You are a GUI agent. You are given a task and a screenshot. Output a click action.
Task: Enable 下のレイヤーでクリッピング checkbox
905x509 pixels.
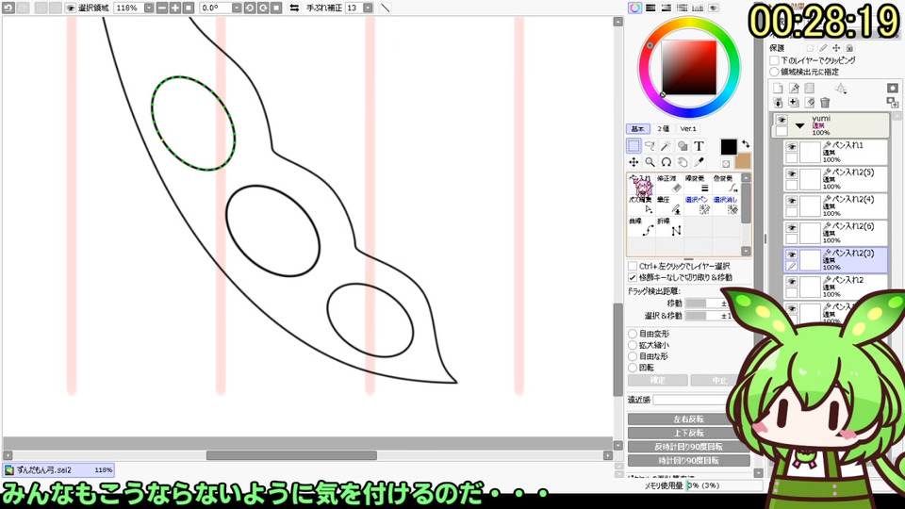[775, 60]
